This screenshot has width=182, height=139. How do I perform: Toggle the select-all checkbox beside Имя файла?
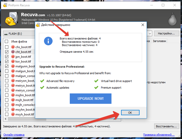pos(7,41)
